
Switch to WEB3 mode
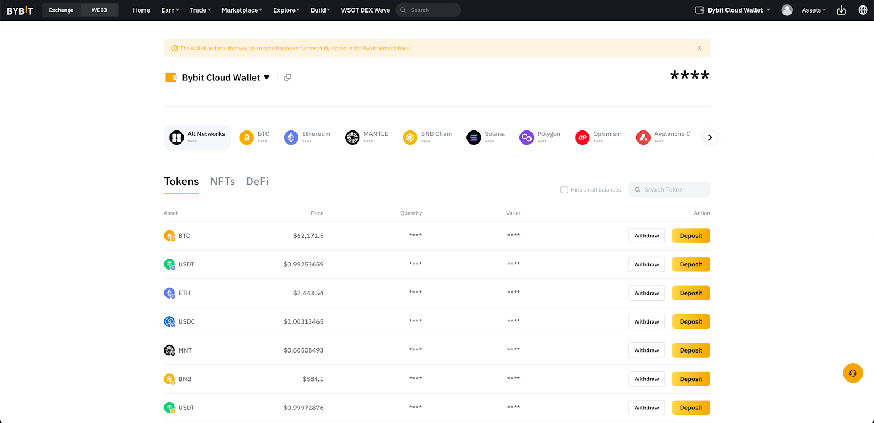click(99, 10)
